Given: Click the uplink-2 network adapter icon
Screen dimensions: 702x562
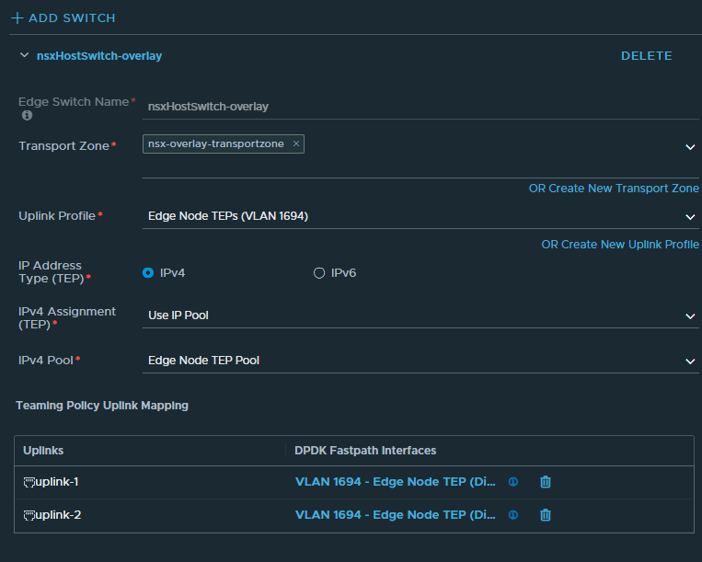Looking at the screenshot, I should pos(29,515).
